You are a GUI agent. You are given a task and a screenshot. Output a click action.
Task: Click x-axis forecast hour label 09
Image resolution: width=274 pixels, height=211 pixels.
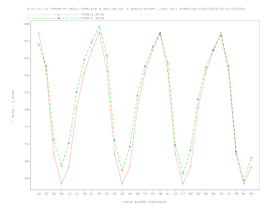click(x=61, y=194)
